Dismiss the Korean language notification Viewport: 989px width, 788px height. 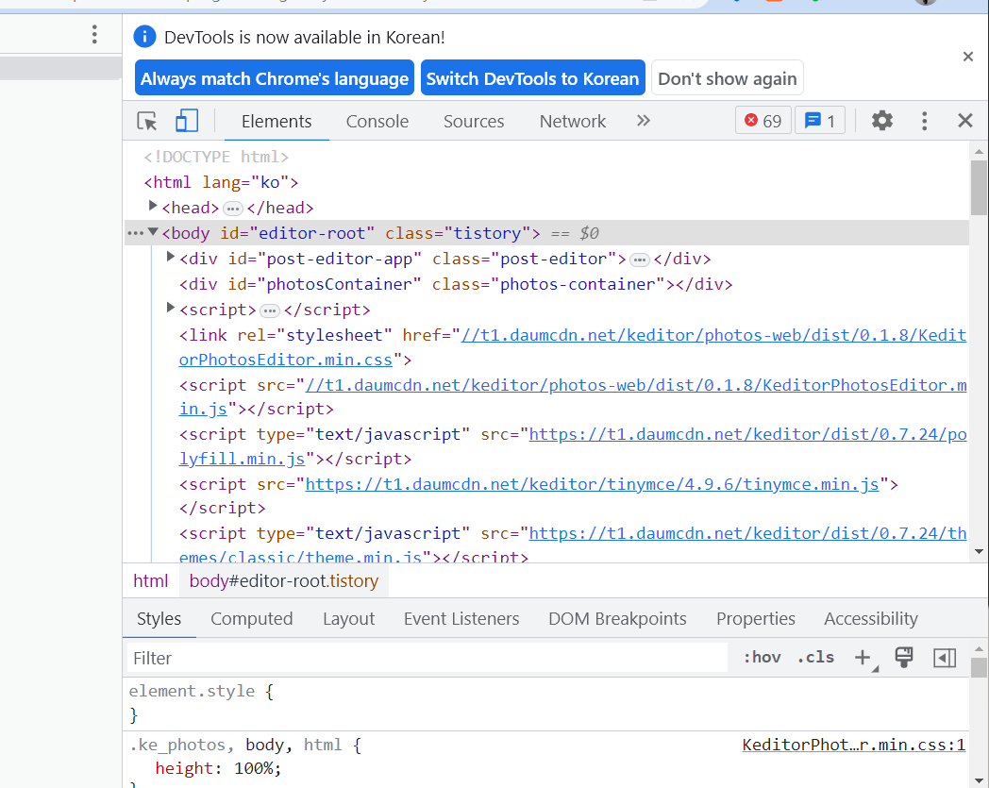click(968, 57)
